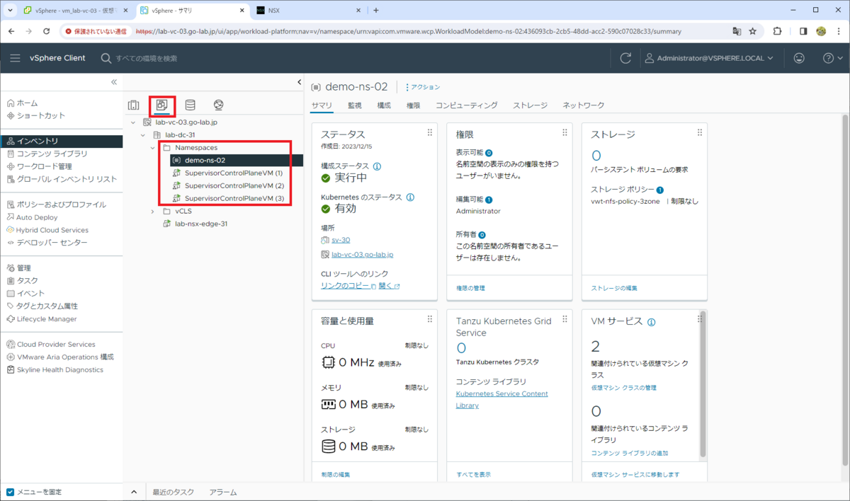Toggle メニューを固定 checkbox
Viewport: 850px width, 501px height.
click(11, 492)
